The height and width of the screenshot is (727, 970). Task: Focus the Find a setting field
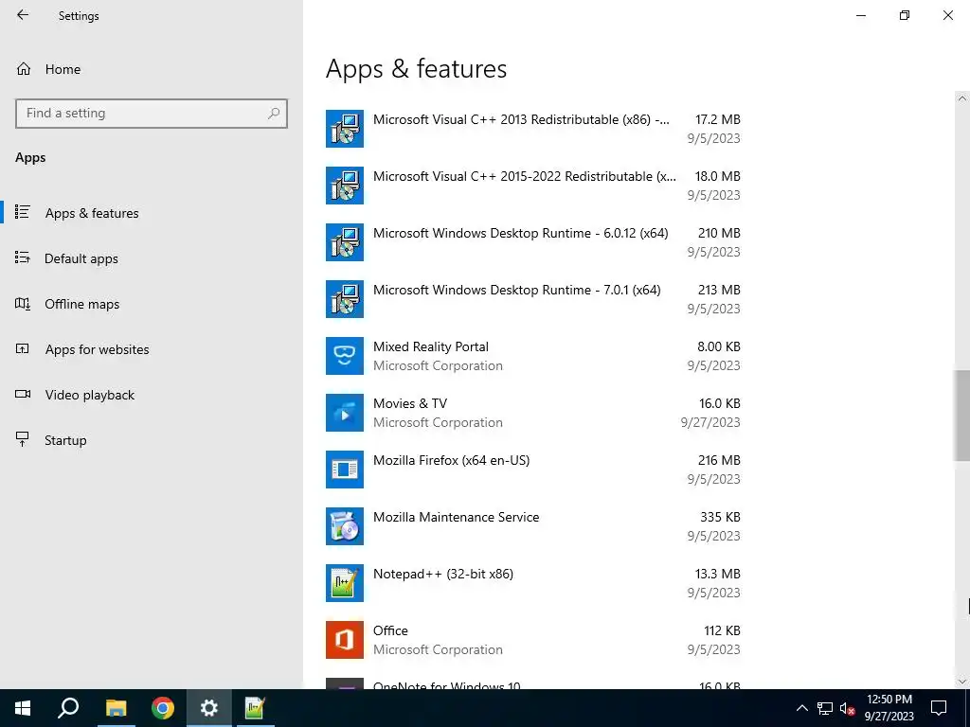point(151,114)
